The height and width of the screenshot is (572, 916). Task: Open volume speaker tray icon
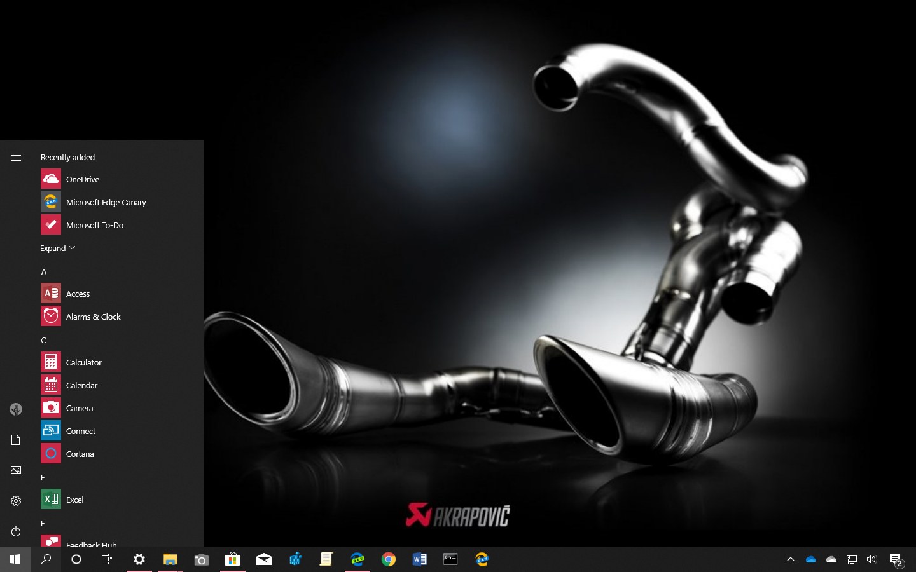click(x=872, y=559)
